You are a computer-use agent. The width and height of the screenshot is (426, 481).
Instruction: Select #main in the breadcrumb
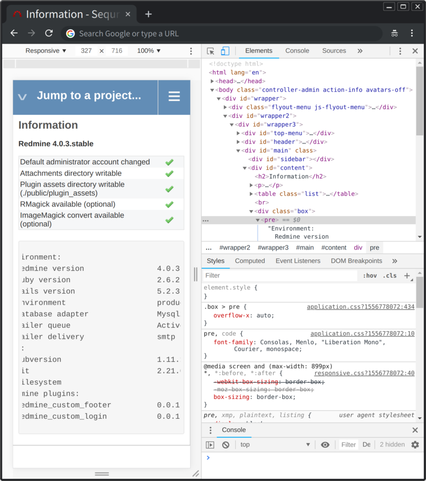tap(305, 248)
